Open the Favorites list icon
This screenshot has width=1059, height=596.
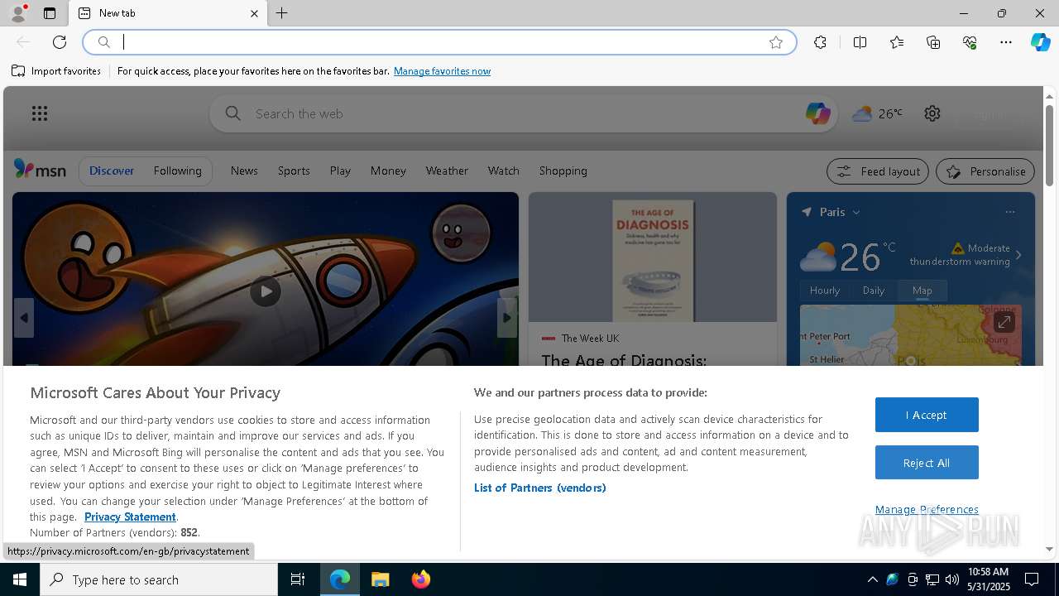pyautogui.click(x=897, y=42)
